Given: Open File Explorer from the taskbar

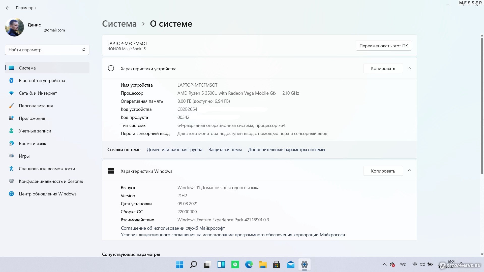Looking at the screenshot, I should tap(263, 264).
